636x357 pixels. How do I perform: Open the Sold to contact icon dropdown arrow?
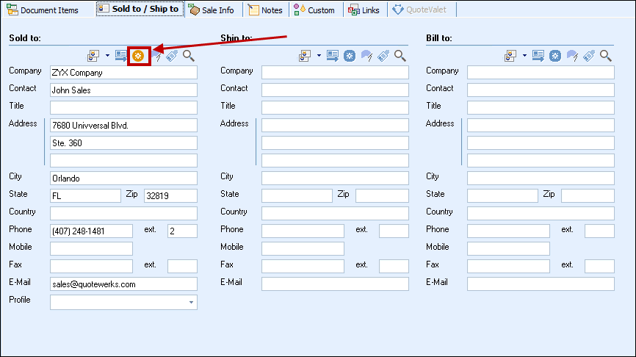click(107, 56)
